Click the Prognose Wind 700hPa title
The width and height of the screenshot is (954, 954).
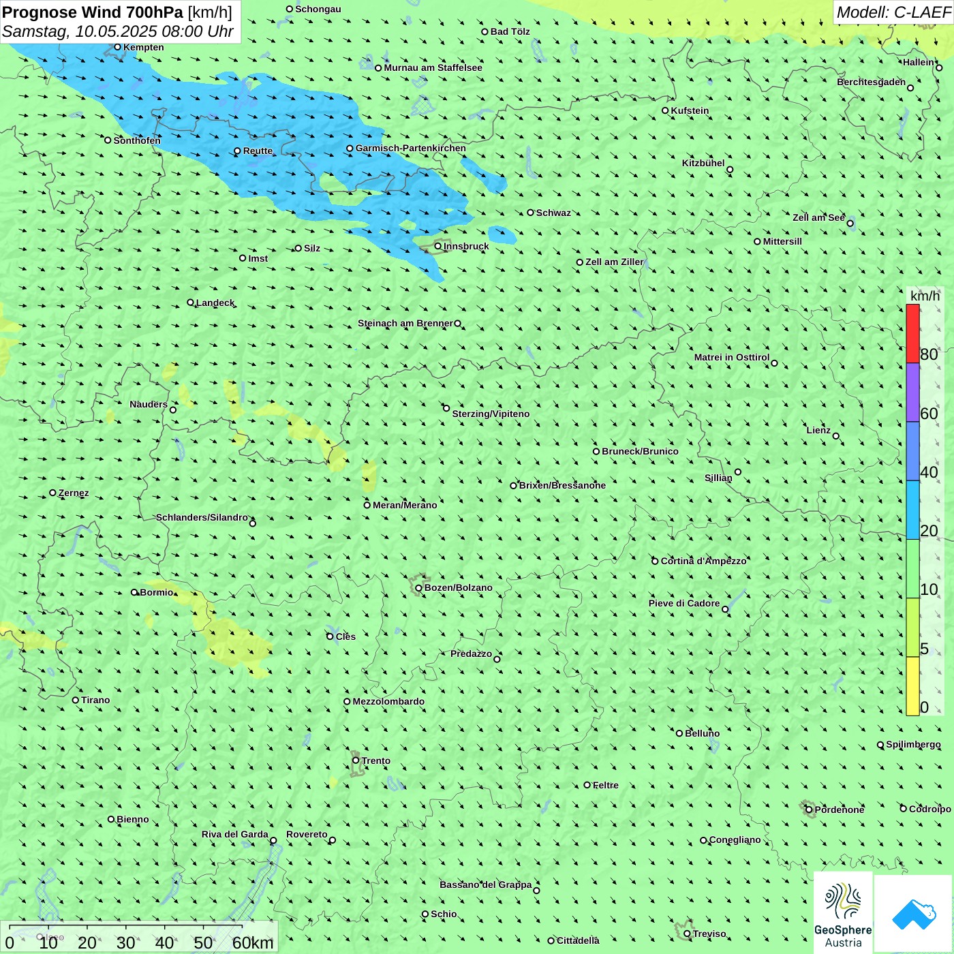117,12
